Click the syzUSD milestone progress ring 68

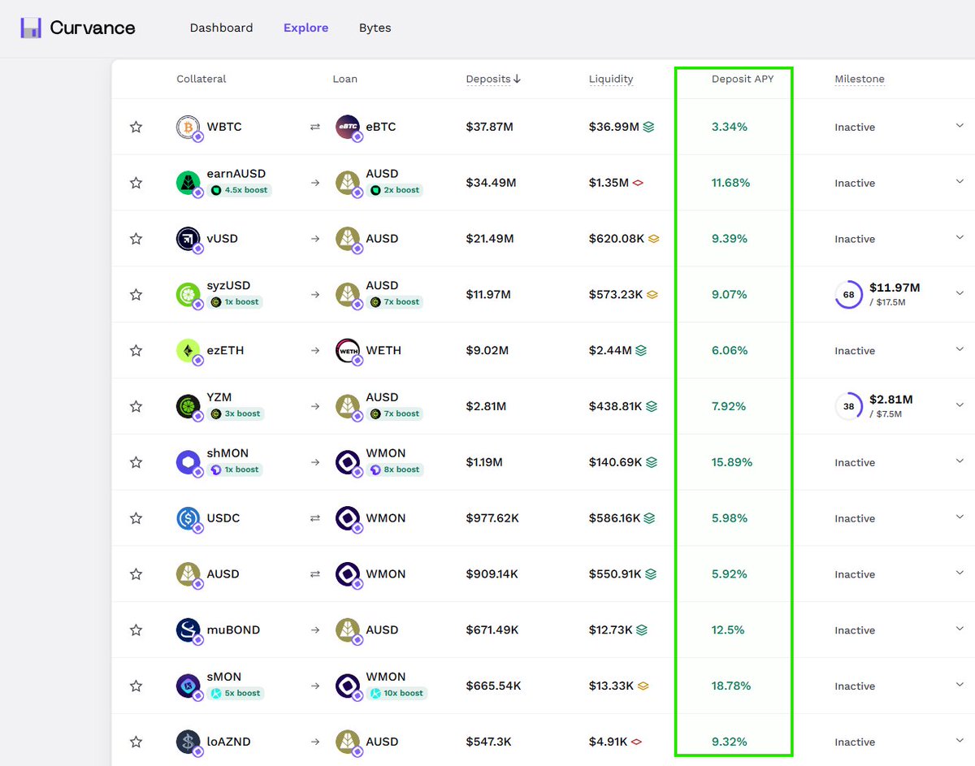point(848,294)
